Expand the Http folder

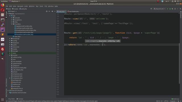[x=12, y=22]
